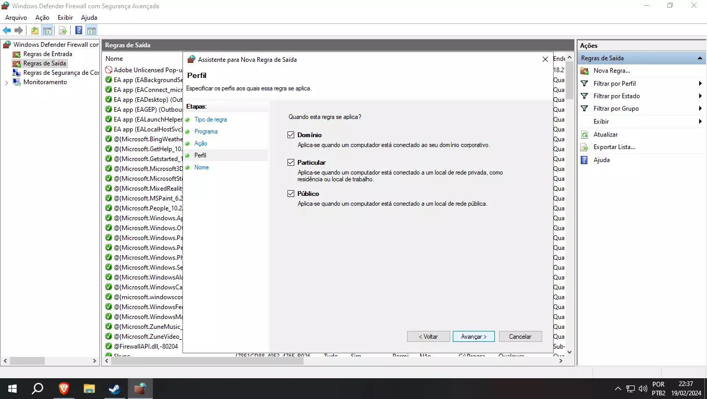Image resolution: width=707 pixels, height=399 pixels.
Task: Click the green check icon of EA app (EADesktop)
Action: click(x=109, y=100)
